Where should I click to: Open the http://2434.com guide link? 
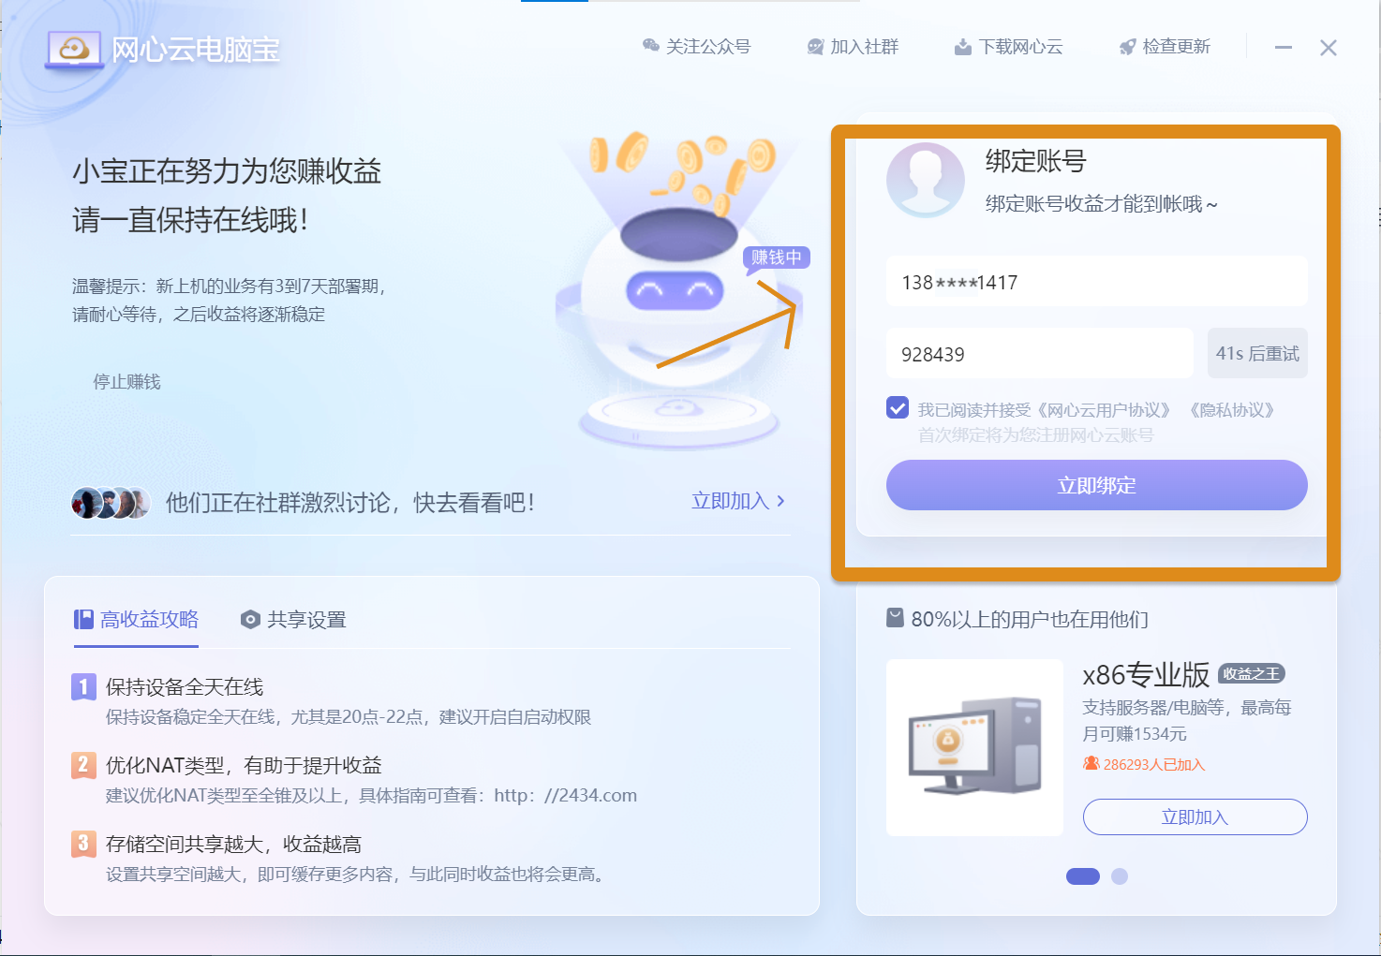pyautogui.click(x=565, y=795)
